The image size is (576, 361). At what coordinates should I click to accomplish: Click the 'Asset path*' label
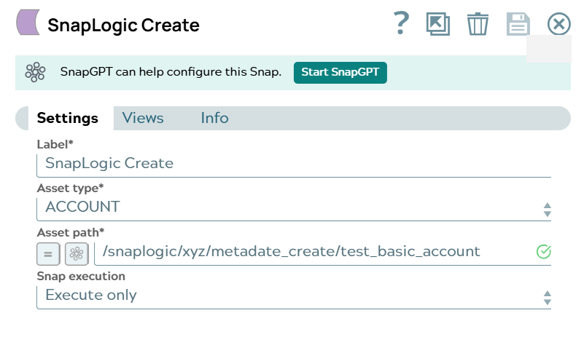click(71, 232)
